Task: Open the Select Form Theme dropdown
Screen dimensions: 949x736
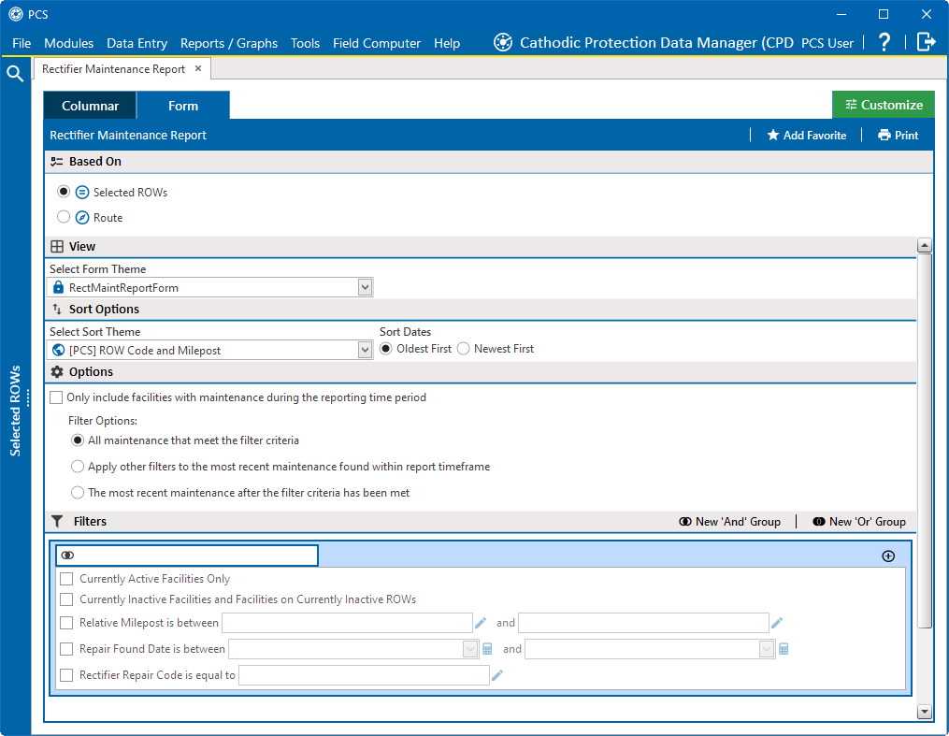Action: coord(365,287)
